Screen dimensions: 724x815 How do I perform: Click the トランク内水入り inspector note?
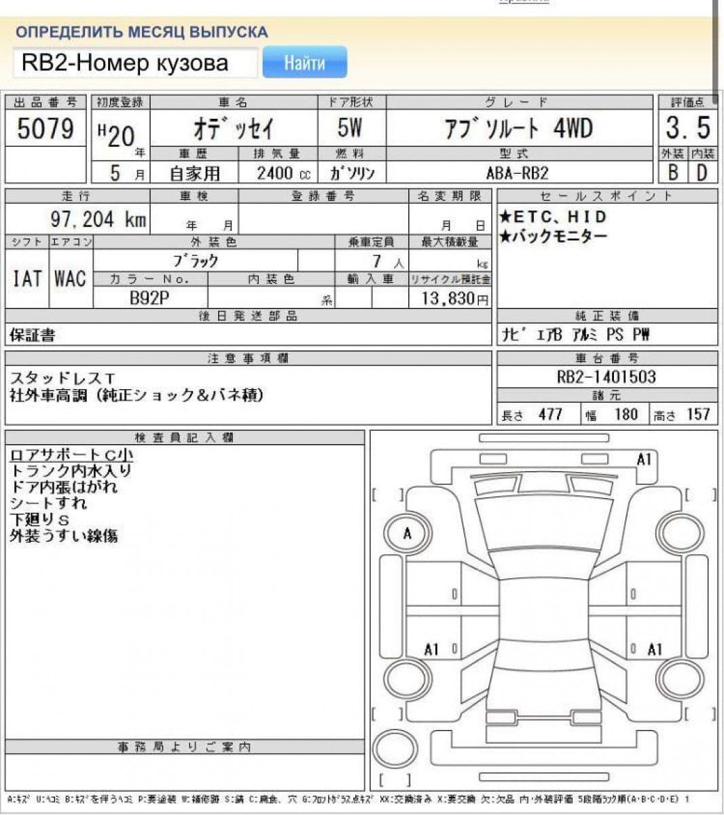coord(70,471)
